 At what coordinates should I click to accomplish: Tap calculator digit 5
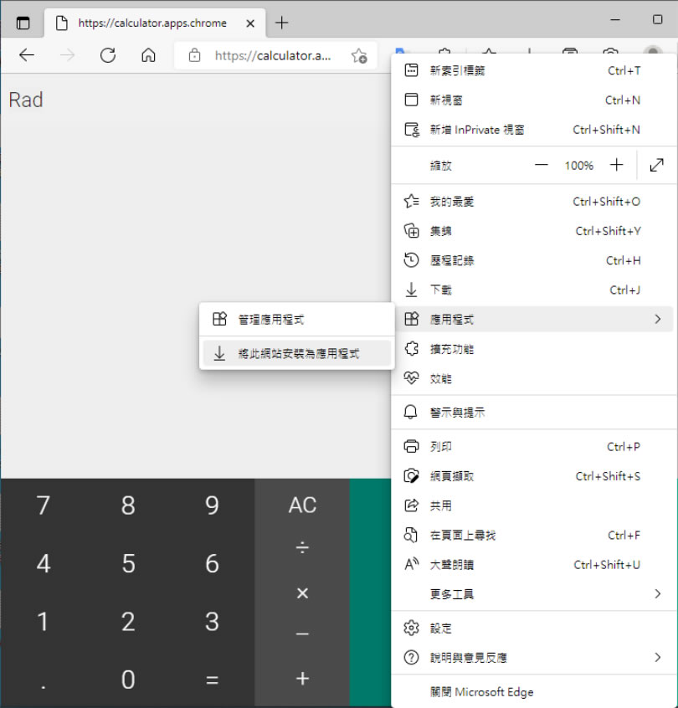coord(128,563)
